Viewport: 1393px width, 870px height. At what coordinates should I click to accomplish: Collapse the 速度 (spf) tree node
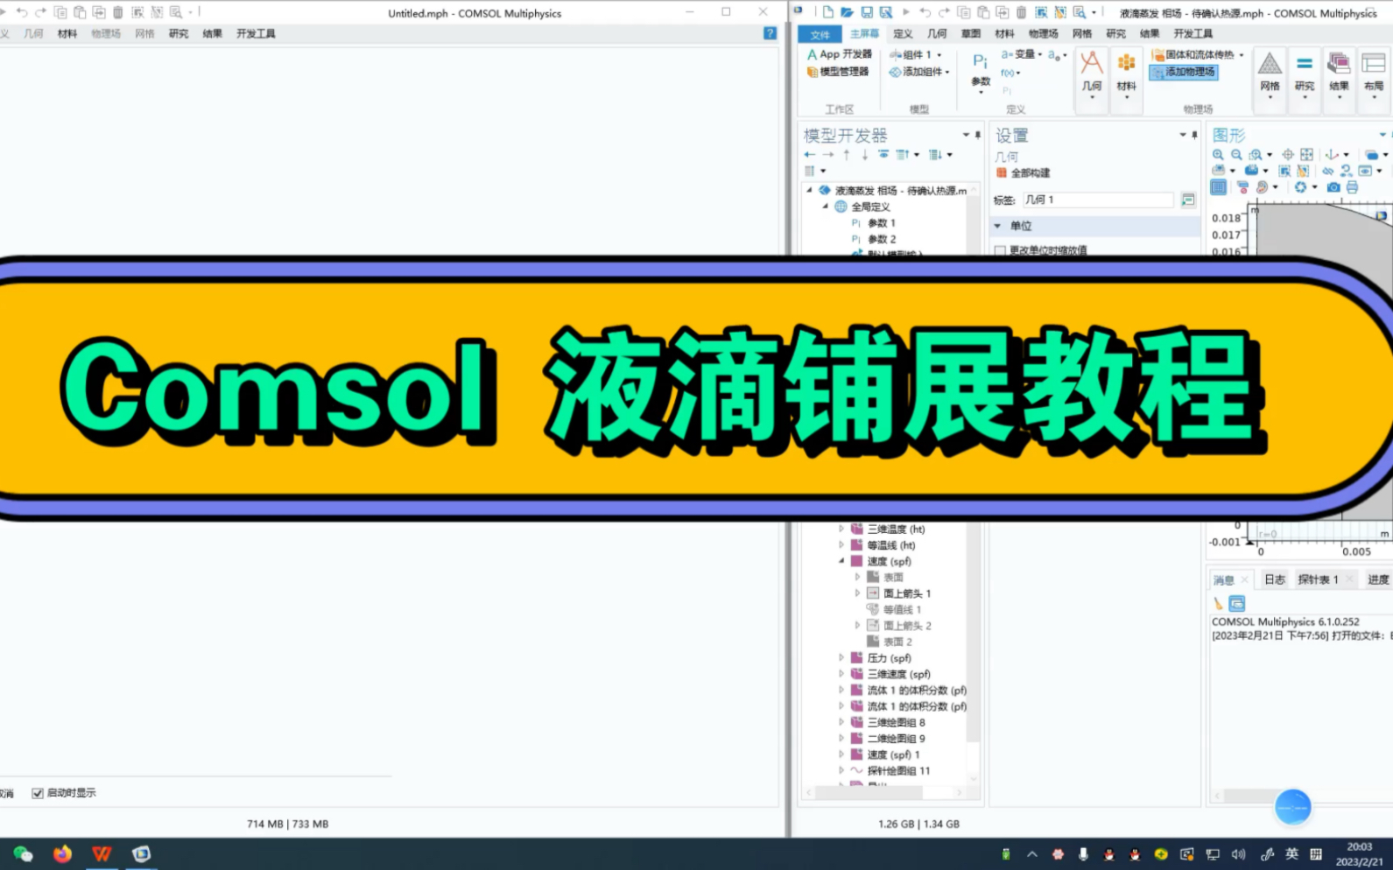tap(841, 561)
